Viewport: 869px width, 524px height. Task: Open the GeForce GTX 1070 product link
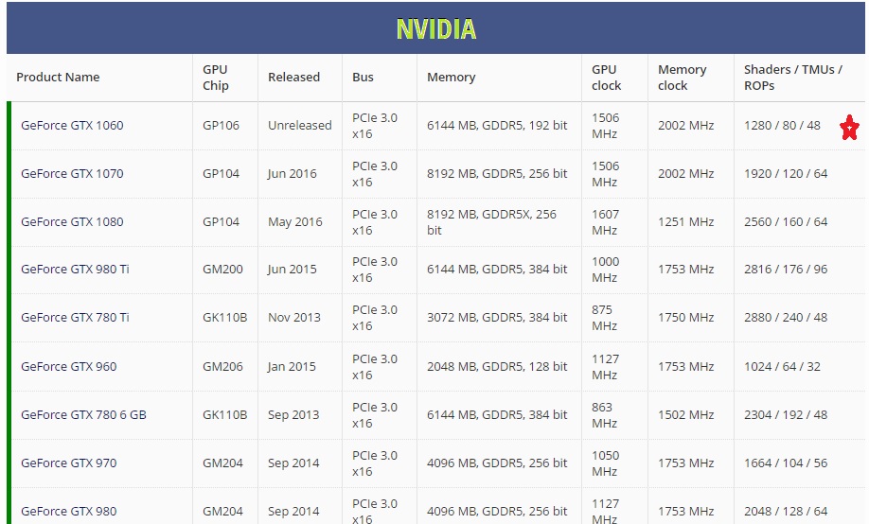tap(72, 173)
